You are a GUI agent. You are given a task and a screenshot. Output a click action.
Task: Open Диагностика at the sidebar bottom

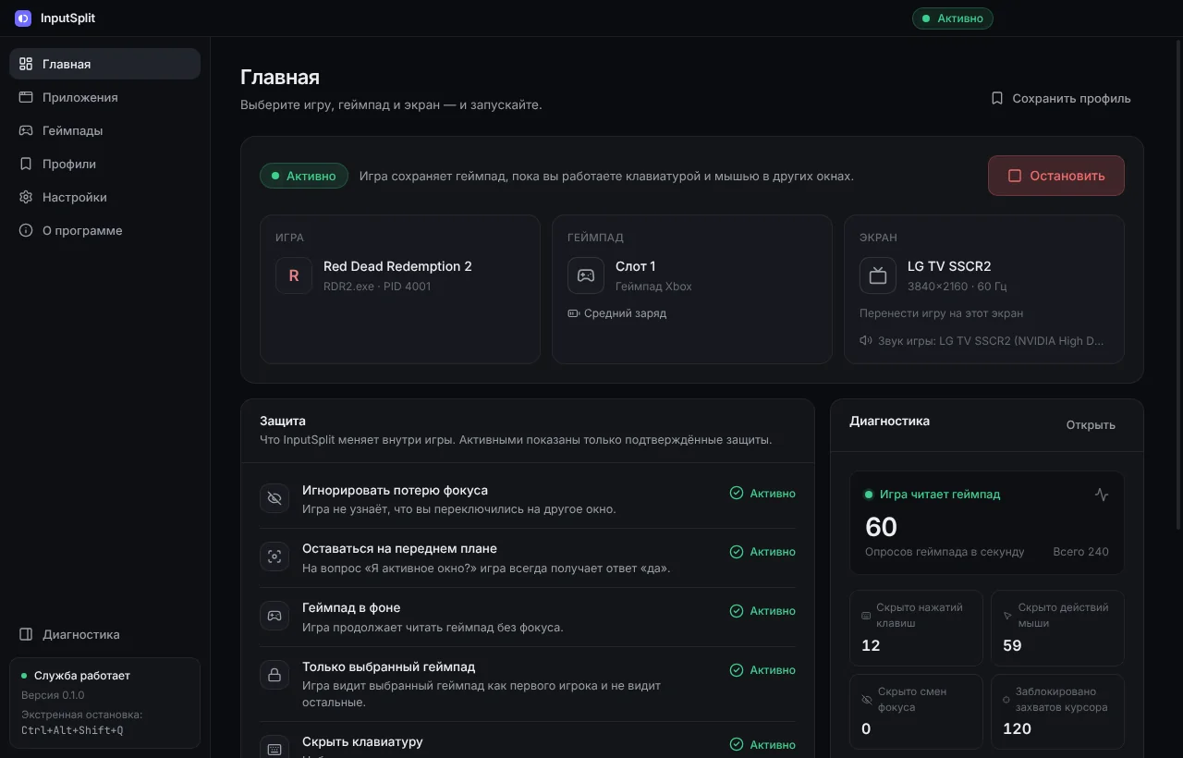[104, 634]
